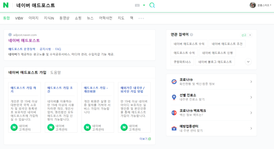The width and height of the screenshot is (274, 149).
Task: Click N icon under 해외거주 내국인 card
Action: point(124,127)
